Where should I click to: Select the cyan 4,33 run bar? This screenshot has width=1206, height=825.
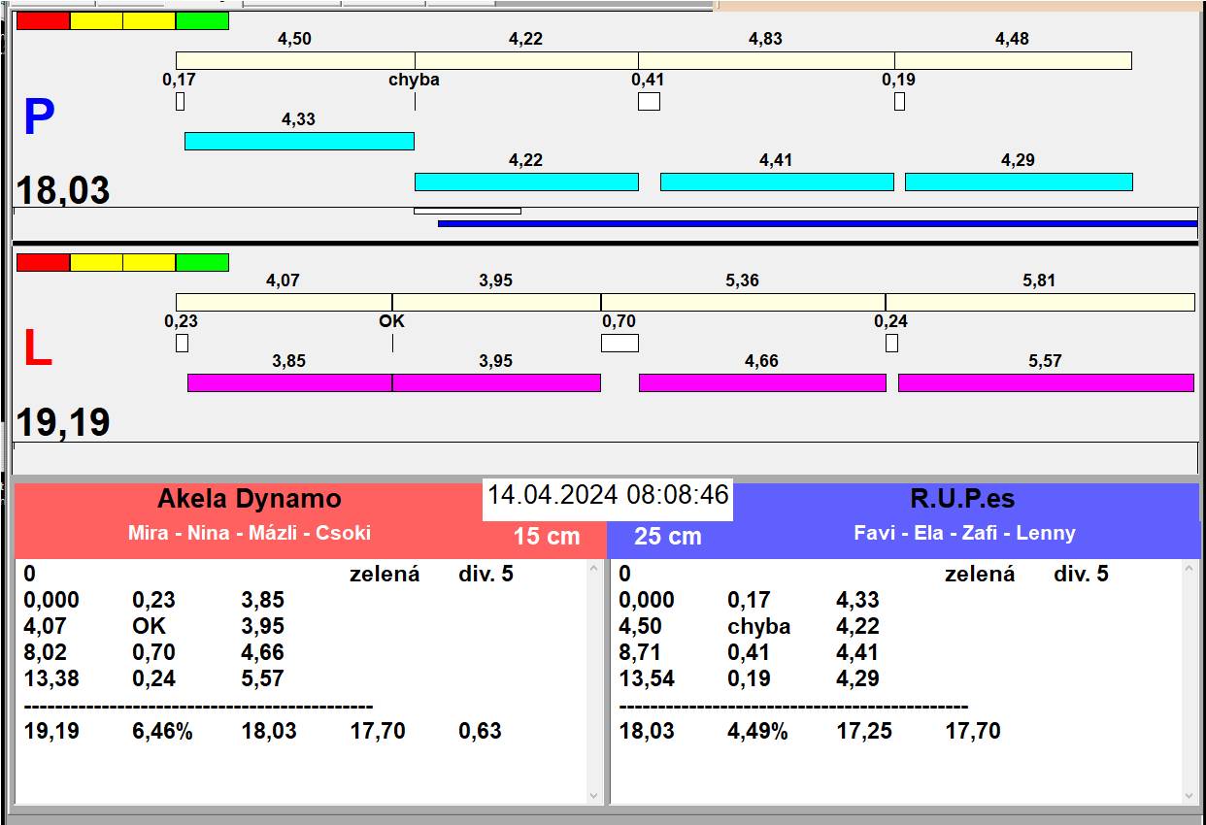299,141
